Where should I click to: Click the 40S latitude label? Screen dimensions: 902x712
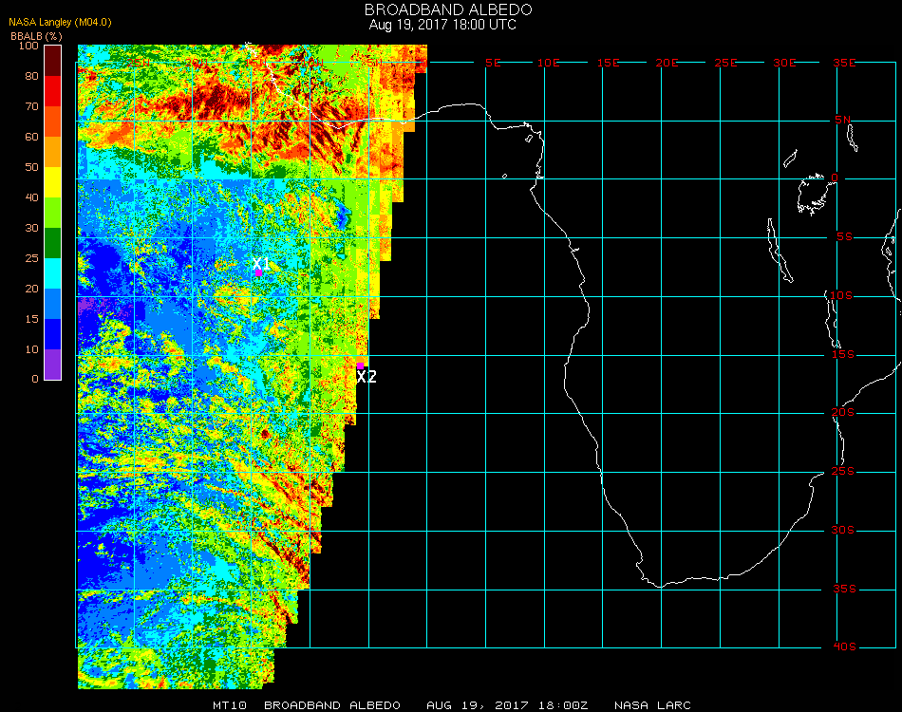pos(845,647)
